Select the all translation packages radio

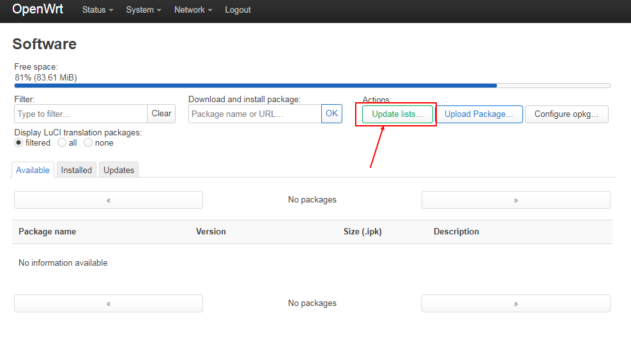point(62,143)
